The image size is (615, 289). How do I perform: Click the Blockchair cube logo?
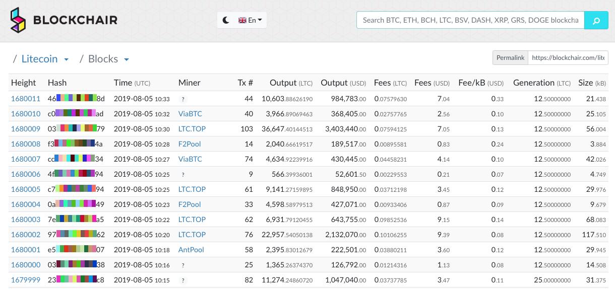coord(18,20)
